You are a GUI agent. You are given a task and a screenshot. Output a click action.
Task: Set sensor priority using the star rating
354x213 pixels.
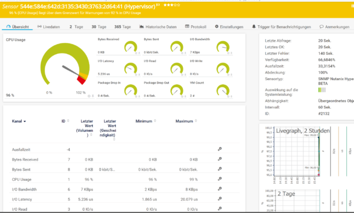pos(172,5)
